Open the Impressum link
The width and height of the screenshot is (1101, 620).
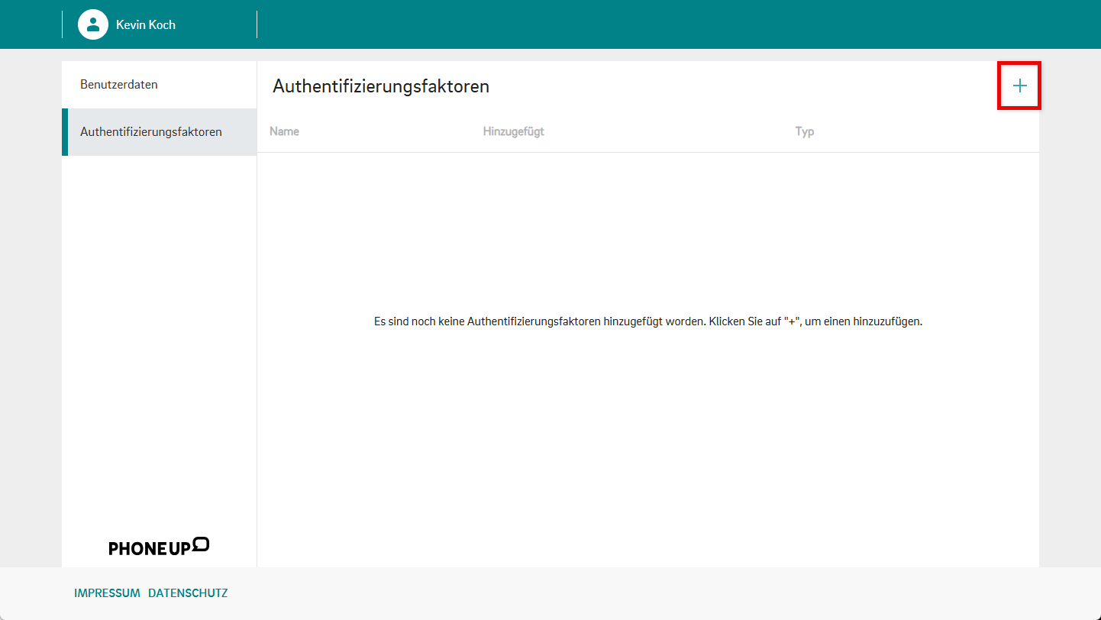pos(107,593)
